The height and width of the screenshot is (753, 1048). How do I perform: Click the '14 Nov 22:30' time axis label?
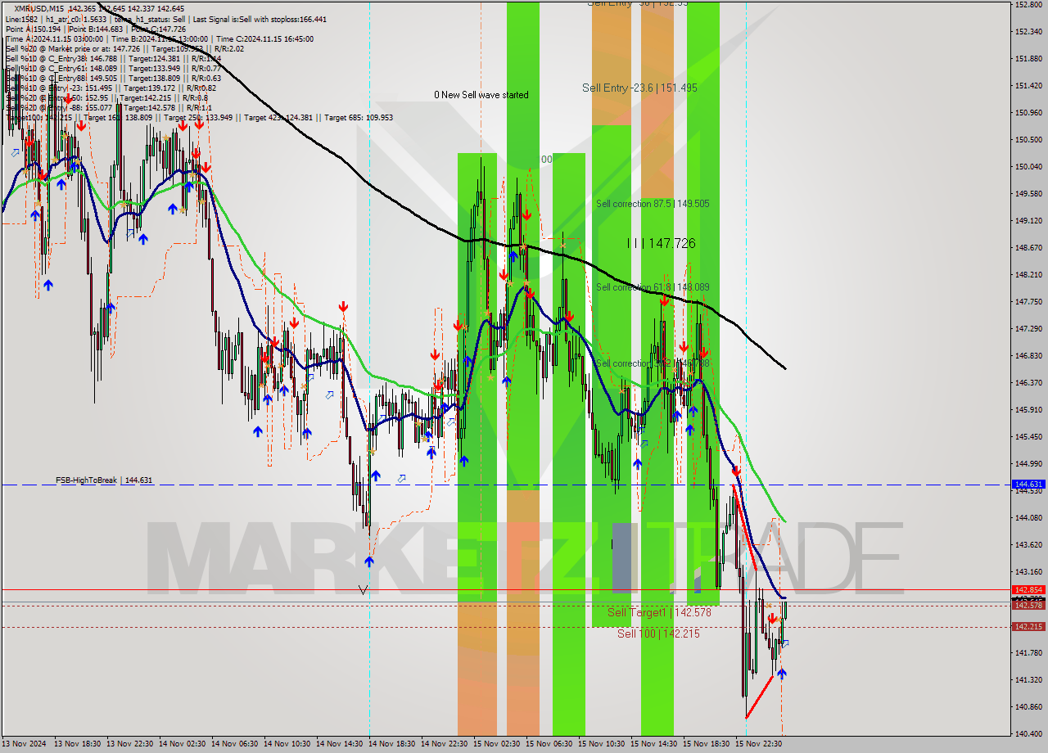(x=444, y=745)
